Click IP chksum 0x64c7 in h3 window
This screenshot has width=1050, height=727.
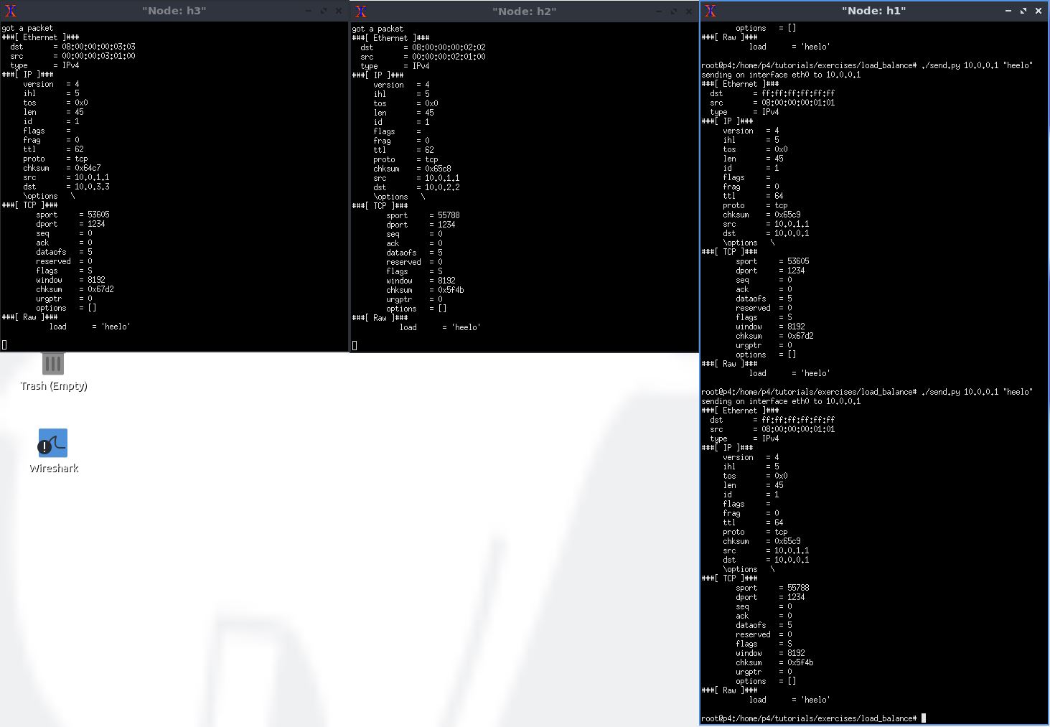pyautogui.click(x=62, y=168)
